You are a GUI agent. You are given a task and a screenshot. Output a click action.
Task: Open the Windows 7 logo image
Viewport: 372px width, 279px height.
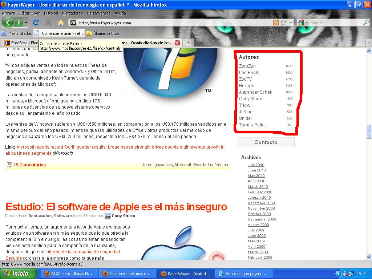[x=170, y=72]
